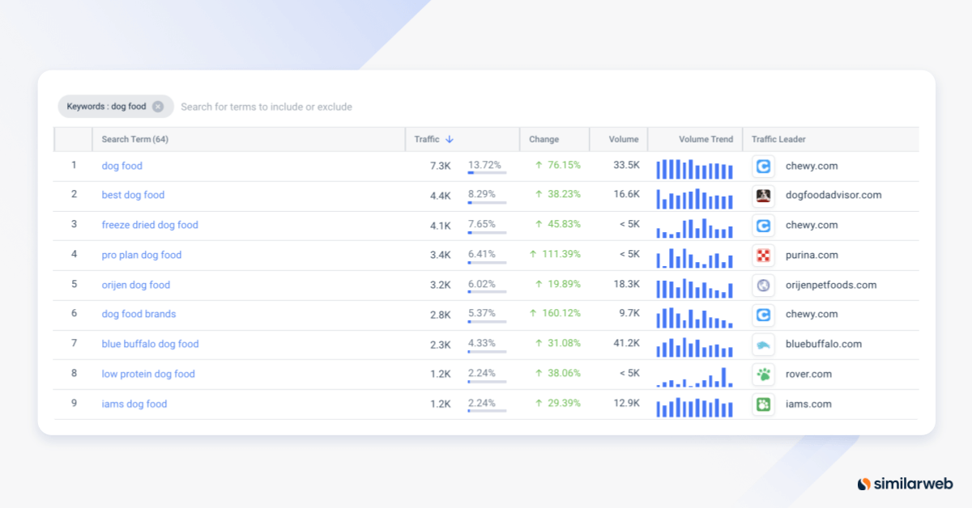972x508 pixels.
Task: Click volume trend chart for 'best dog food'
Action: (x=694, y=198)
